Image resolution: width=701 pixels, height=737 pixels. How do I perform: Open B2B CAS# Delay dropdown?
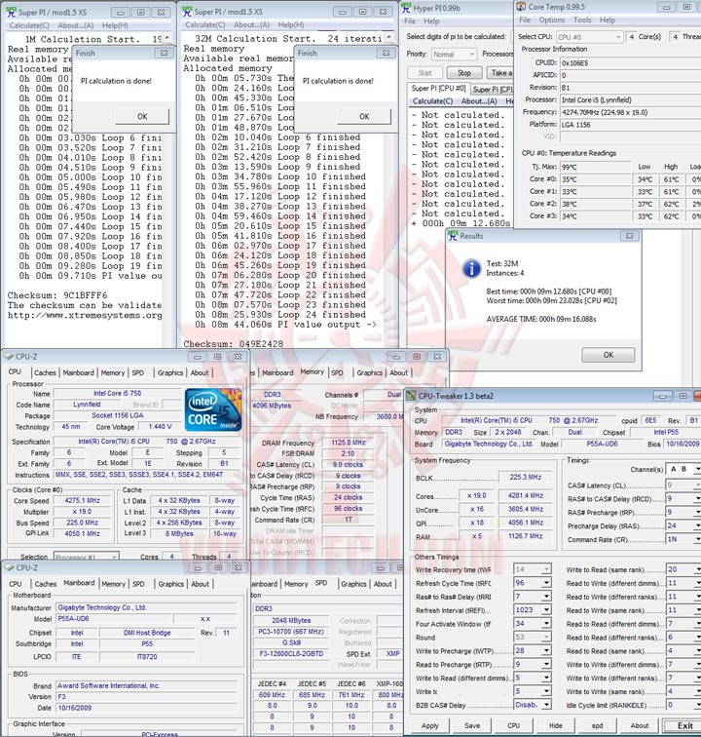[545, 705]
